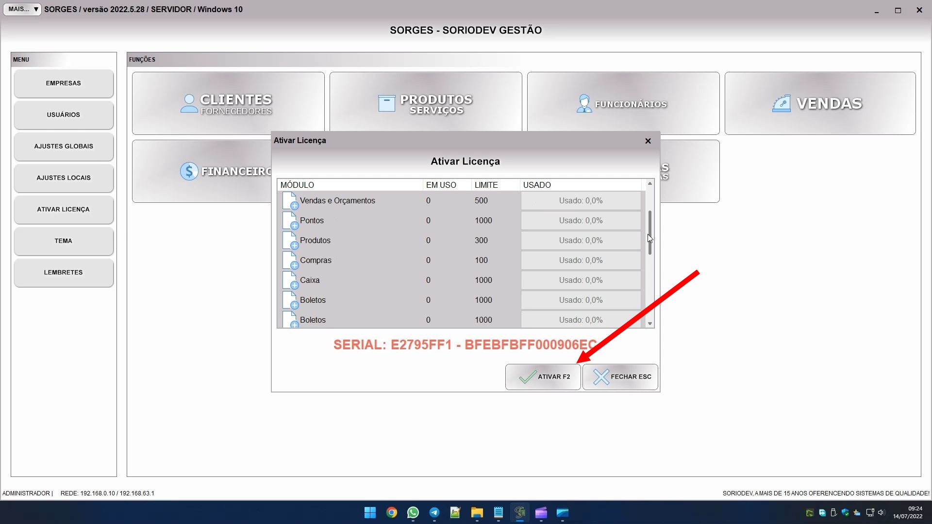This screenshot has height=524, width=932.
Task: Open Google Chrome from the taskbar
Action: coord(392,512)
